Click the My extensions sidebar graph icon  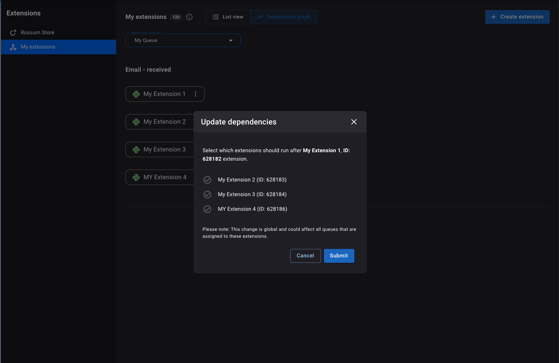pyautogui.click(x=13, y=47)
